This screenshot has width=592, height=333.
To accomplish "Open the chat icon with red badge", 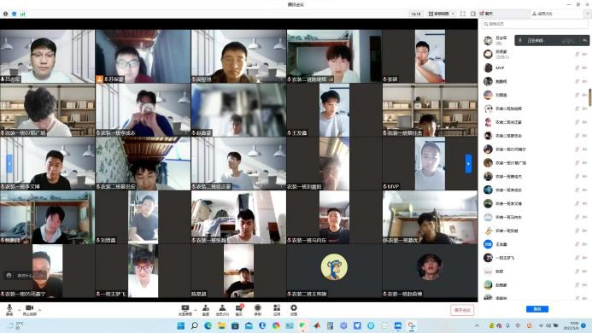I will pyautogui.click(x=239, y=310).
